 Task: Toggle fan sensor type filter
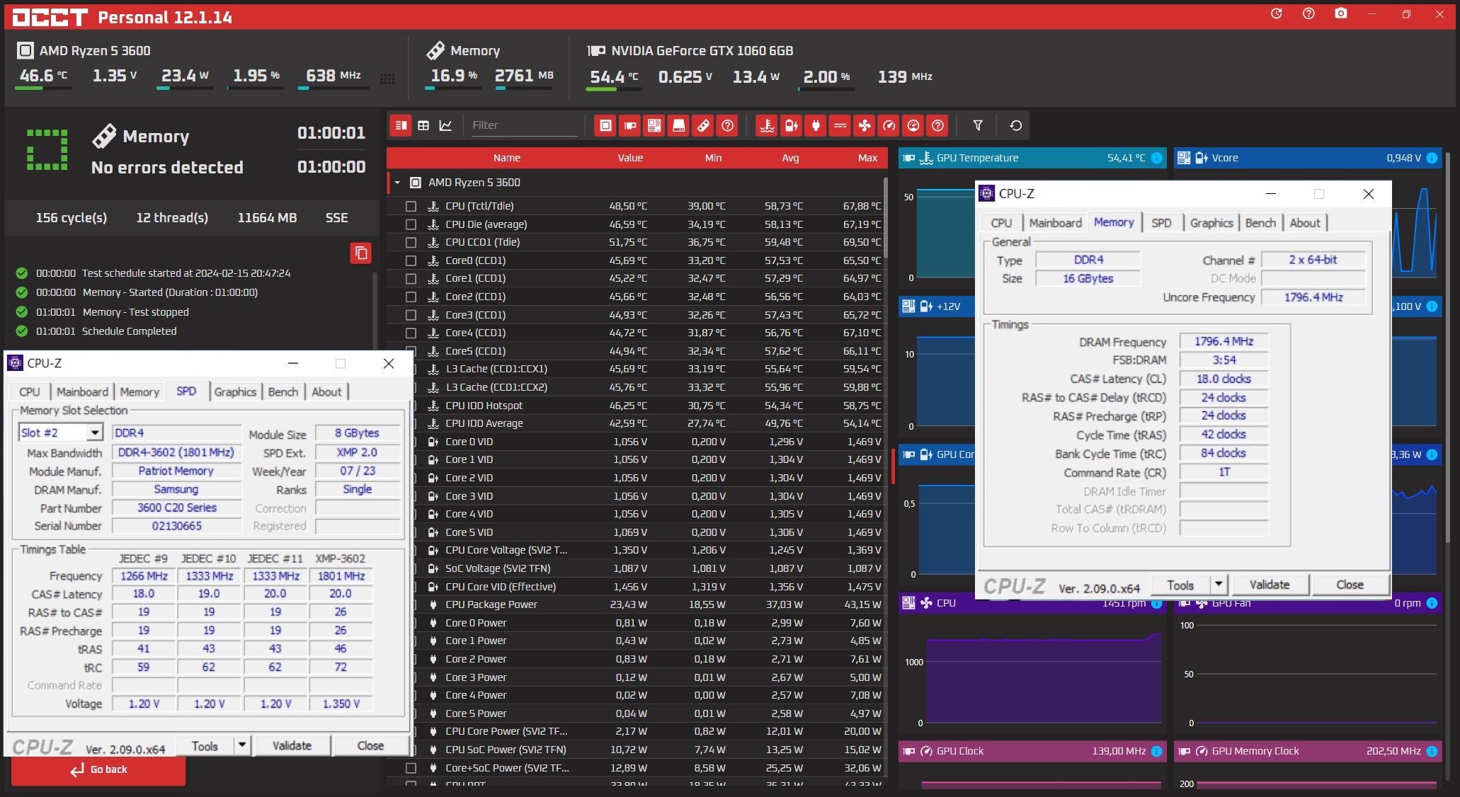coord(865,125)
